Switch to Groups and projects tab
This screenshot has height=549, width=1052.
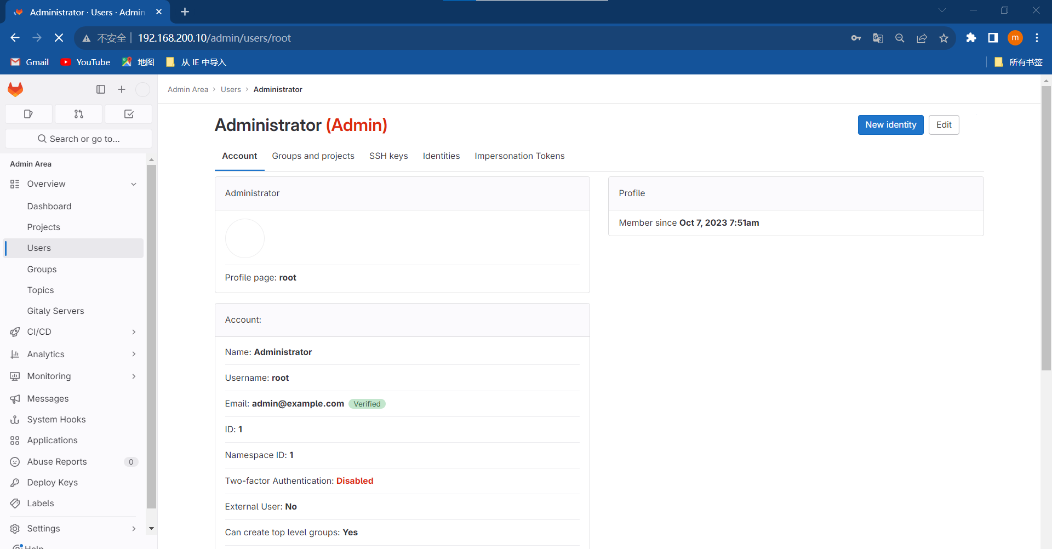tap(313, 156)
